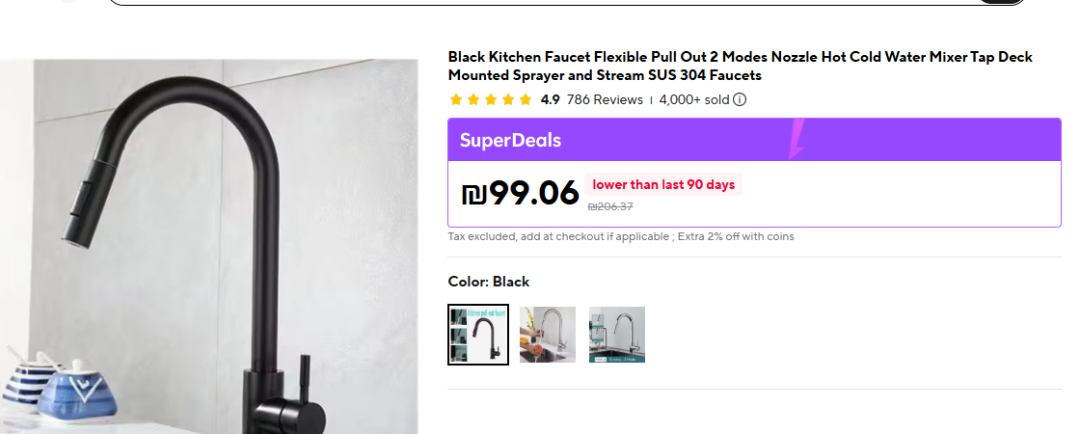Open the 786 Reviews link
This screenshot has height=434, width=1080.
click(605, 99)
